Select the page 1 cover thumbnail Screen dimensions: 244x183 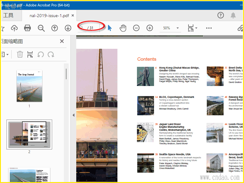pyautogui.click(x=29, y=86)
